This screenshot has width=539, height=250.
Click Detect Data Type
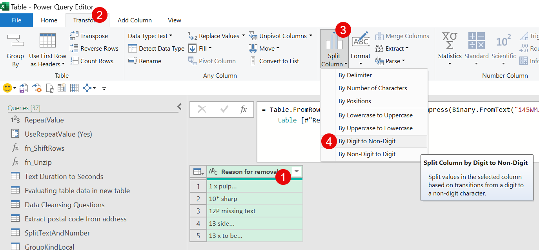pos(156,48)
